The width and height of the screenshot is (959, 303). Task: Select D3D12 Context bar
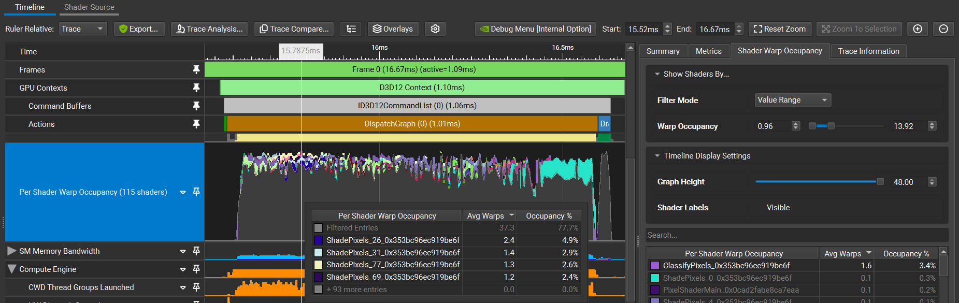click(x=422, y=88)
